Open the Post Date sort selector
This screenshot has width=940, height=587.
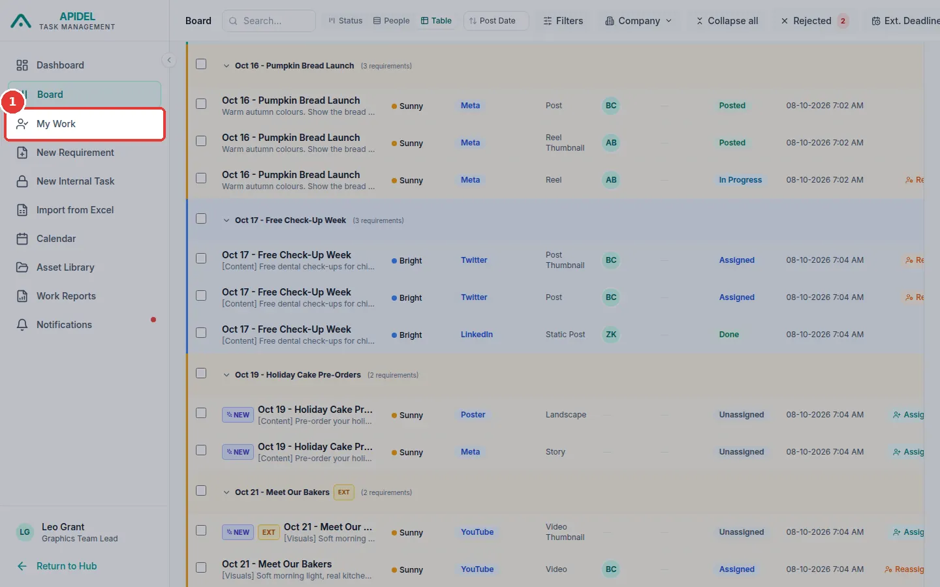(496, 21)
